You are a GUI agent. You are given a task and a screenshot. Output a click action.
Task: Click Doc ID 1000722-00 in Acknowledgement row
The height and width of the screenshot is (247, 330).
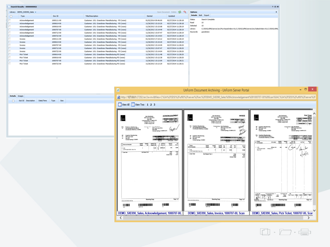pos(57,36)
